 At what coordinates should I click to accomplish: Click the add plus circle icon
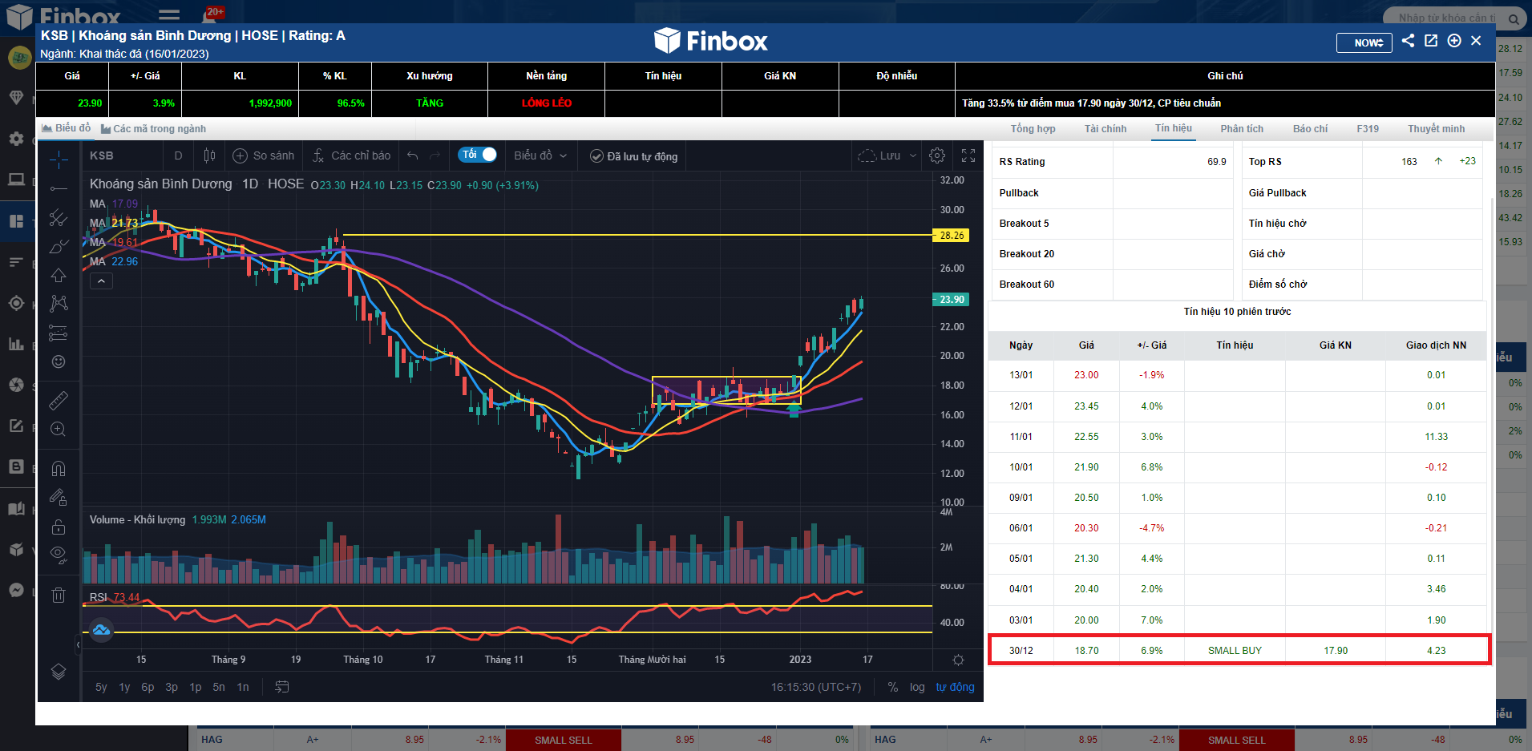(x=1454, y=41)
